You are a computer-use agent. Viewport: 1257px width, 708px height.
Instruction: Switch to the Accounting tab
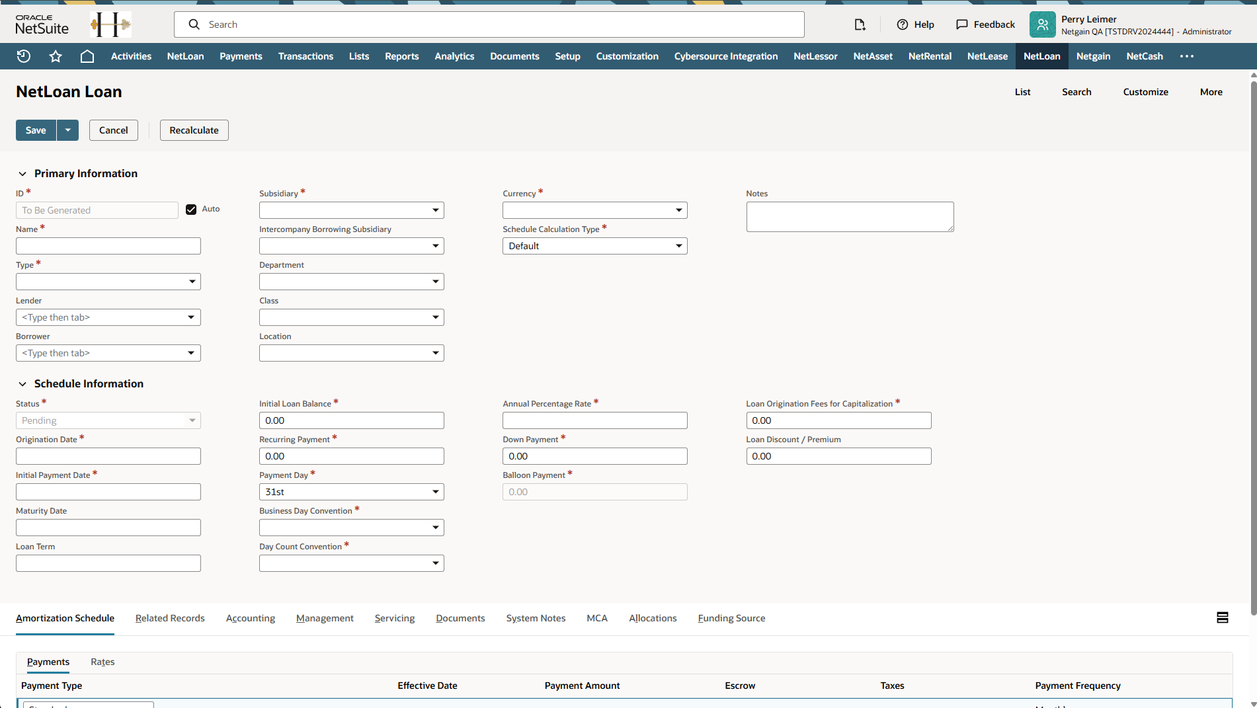click(x=250, y=618)
